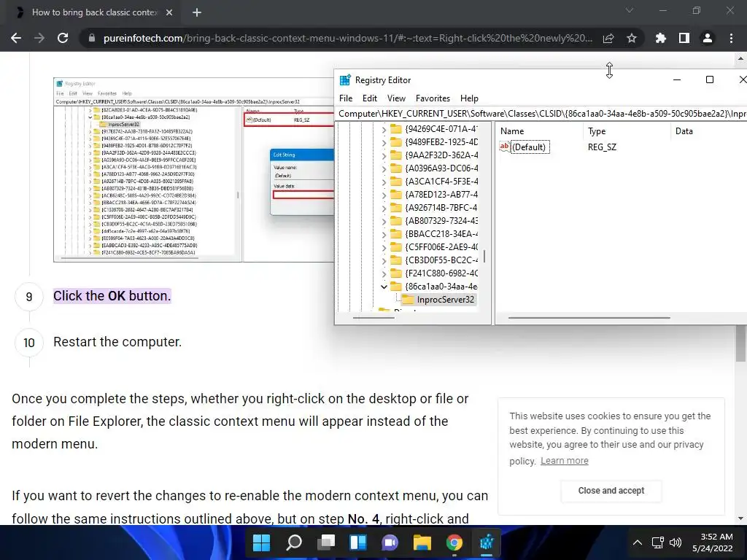Viewport: 747px width, 560px height.
Task: Click Registry tree horizontal scrollbar
Action: pos(373,318)
